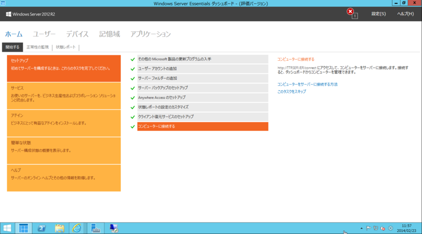Launch Internet Explorer from the taskbar
The image size is (422, 234).
click(76, 228)
